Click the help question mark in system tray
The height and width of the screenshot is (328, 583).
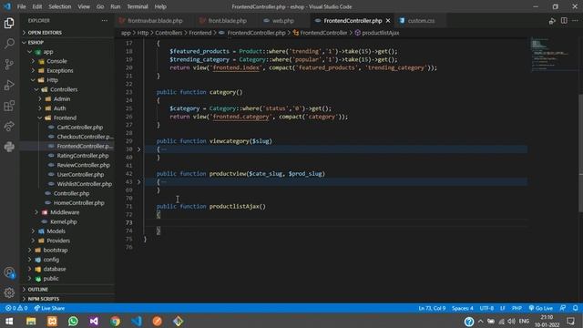point(469,322)
